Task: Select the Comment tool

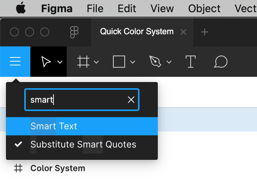Action: (221, 62)
